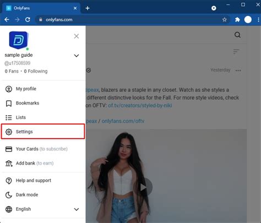Play the post video
This screenshot has width=261, height=223.
click(x=143, y=187)
